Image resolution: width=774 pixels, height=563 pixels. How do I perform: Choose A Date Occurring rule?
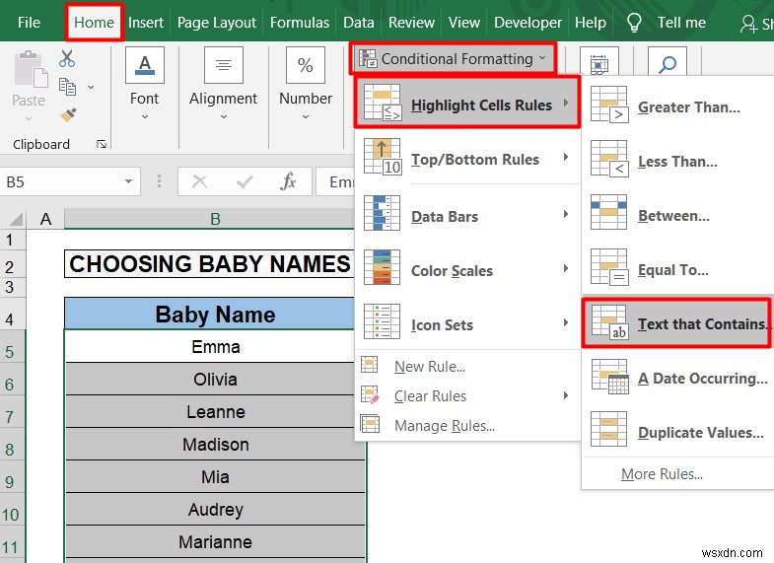tap(677, 379)
